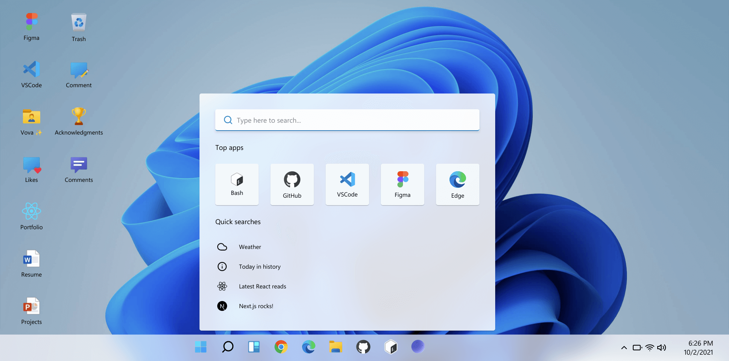Click the info icon beside Today in history

[222, 267]
